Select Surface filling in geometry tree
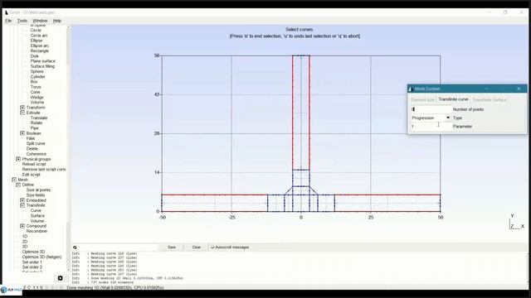 [x=42, y=66]
